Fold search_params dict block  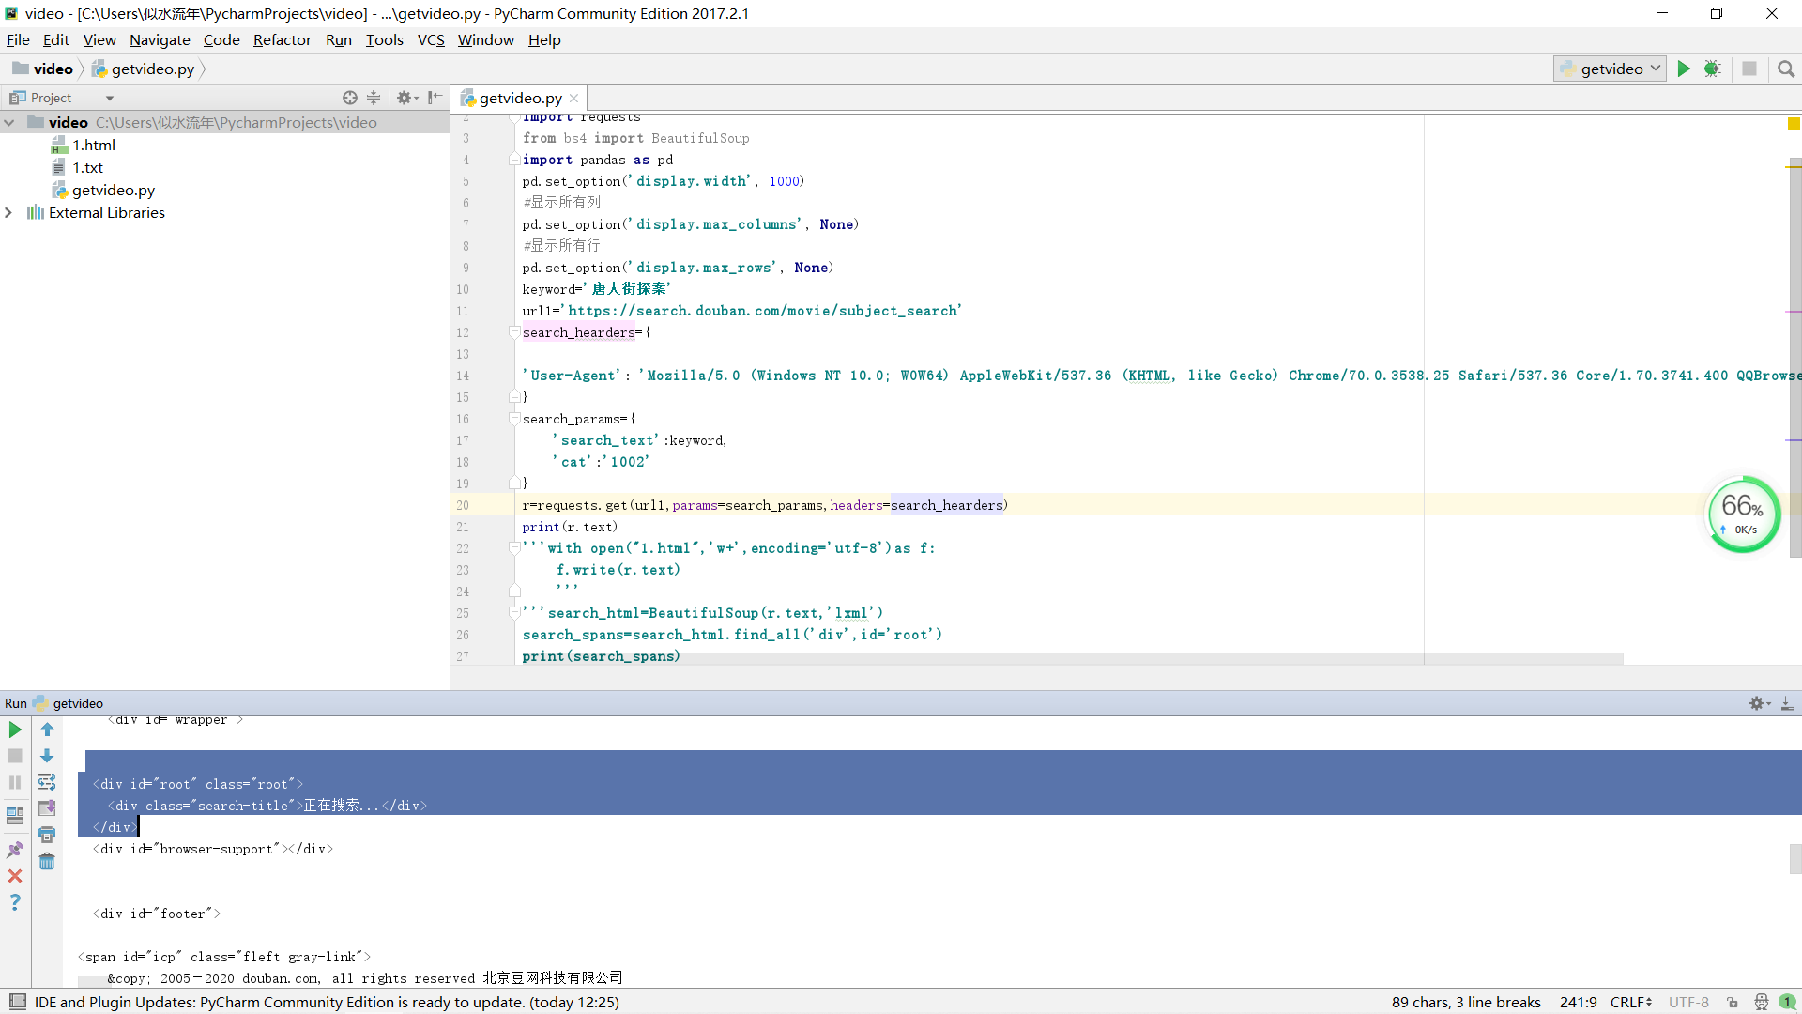click(x=514, y=418)
